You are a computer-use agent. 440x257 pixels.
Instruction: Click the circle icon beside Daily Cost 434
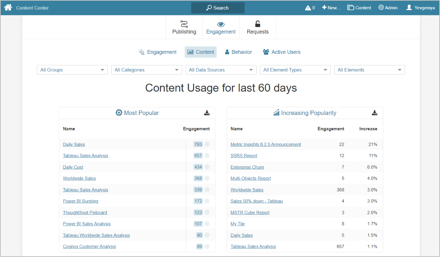[x=207, y=167]
